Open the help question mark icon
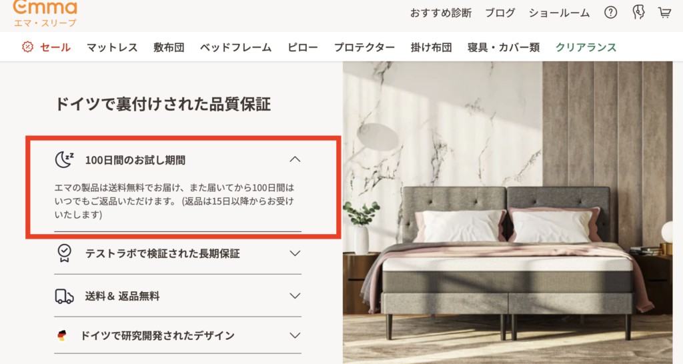Viewport: 683px width, 364px height. click(x=610, y=13)
